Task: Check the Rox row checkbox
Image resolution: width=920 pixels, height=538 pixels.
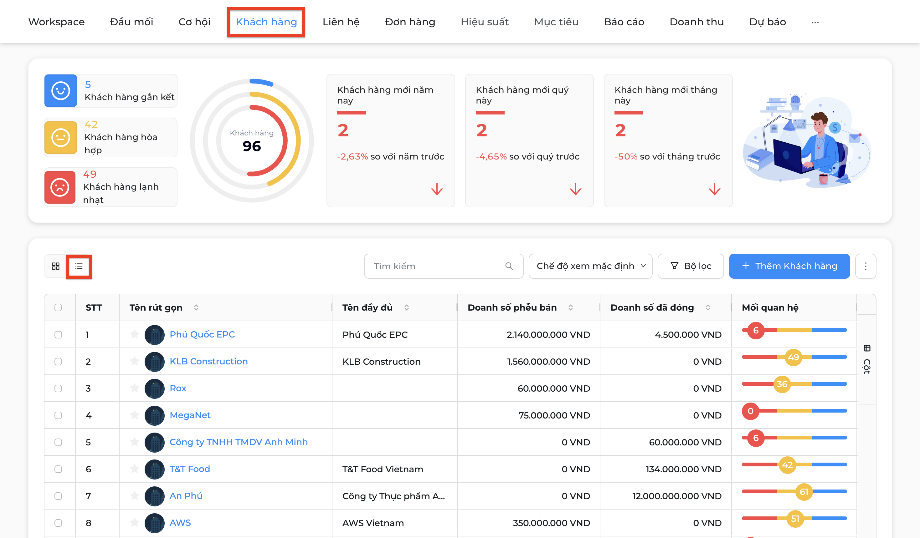Action: [58, 388]
